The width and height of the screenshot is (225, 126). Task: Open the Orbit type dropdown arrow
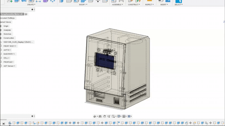[97, 116]
